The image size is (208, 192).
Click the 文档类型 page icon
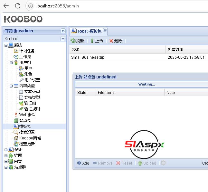(x=21, y=97)
